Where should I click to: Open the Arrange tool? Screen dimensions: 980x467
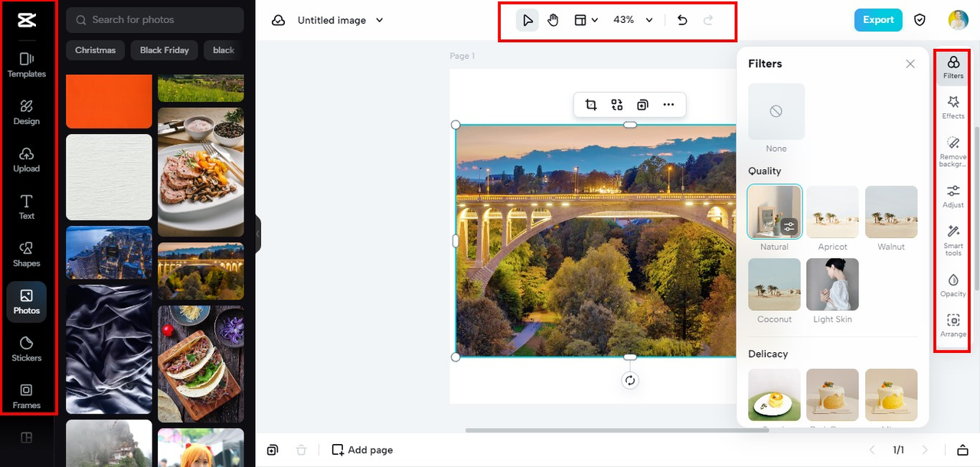pos(953,325)
